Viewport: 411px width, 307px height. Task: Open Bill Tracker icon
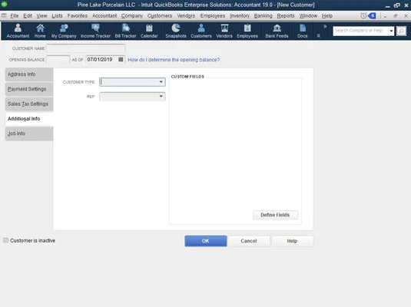[x=125, y=31]
